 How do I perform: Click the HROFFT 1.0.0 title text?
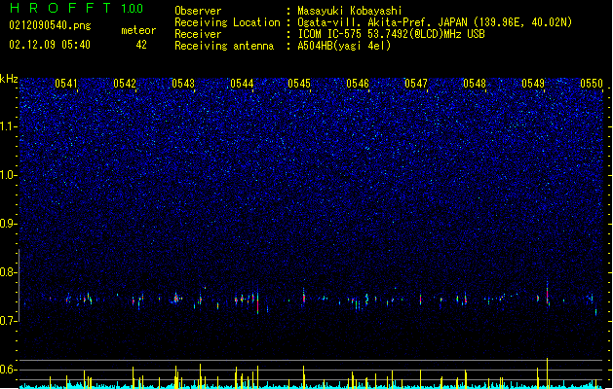[77, 8]
